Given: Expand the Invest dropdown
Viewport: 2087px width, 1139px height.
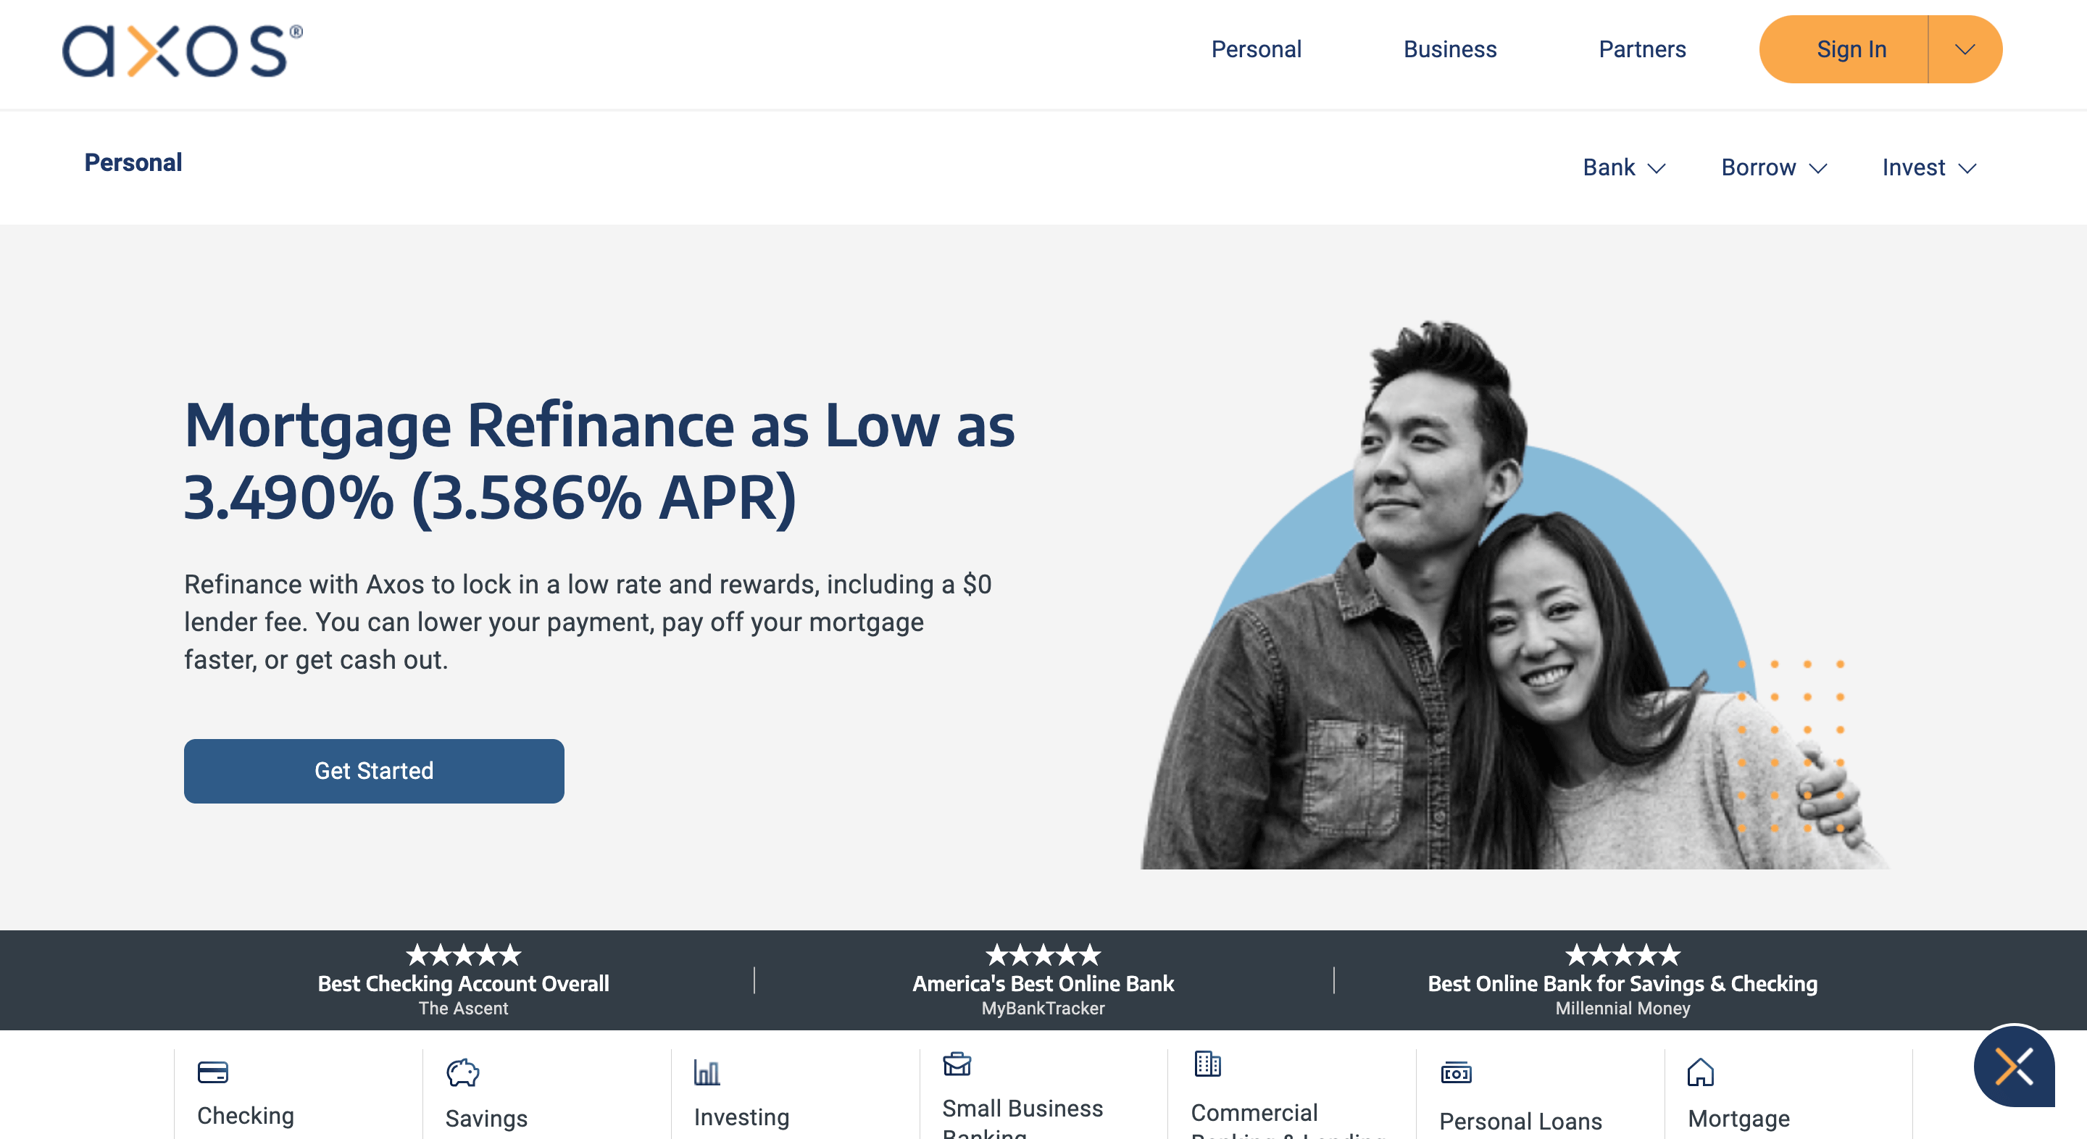Looking at the screenshot, I should pos(1928,167).
